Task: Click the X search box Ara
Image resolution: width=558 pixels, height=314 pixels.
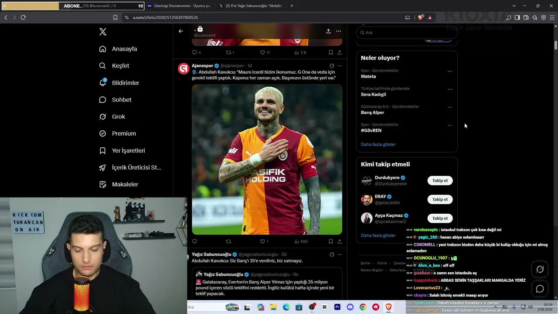Action: point(407,32)
